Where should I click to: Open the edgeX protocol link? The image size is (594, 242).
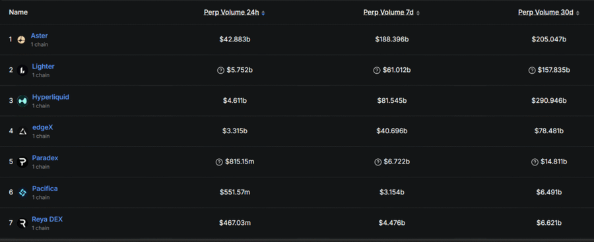(x=42, y=128)
